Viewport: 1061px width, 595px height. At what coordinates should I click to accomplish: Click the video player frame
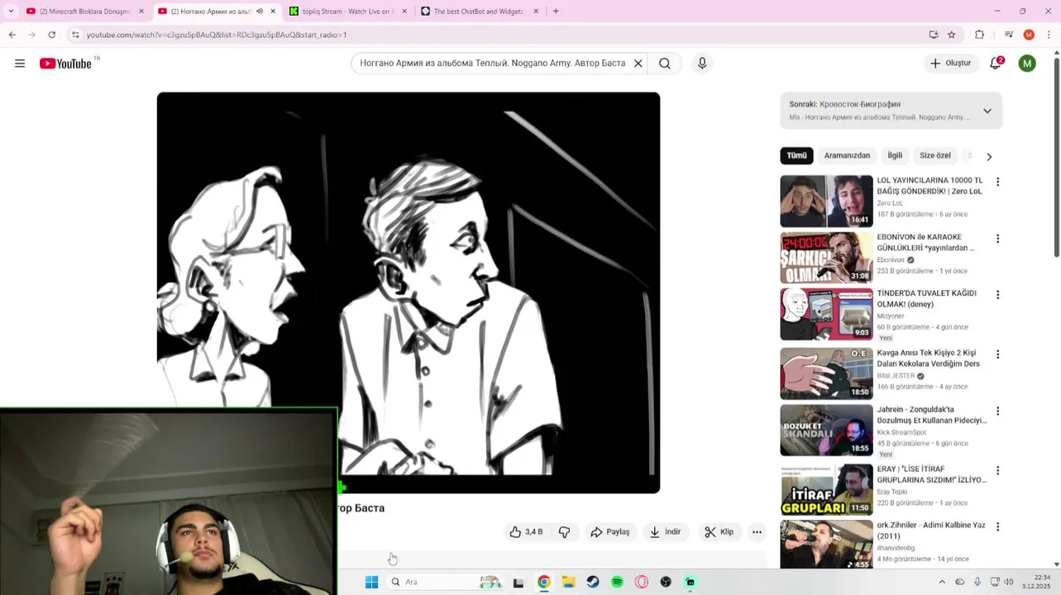point(409,293)
